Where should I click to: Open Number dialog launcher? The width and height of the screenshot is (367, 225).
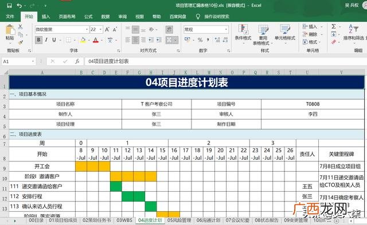click(228, 50)
